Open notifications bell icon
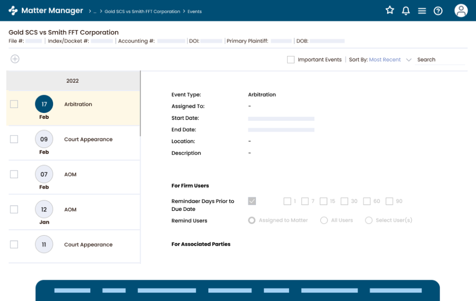This screenshot has width=476, height=301. tap(406, 11)
